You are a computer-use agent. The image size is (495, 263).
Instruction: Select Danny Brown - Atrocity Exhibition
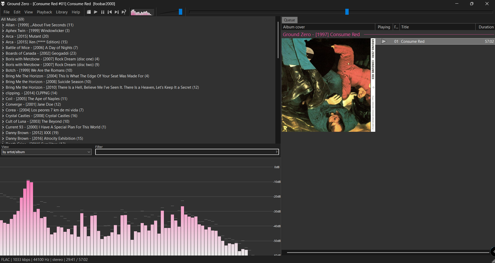point(44,138)
